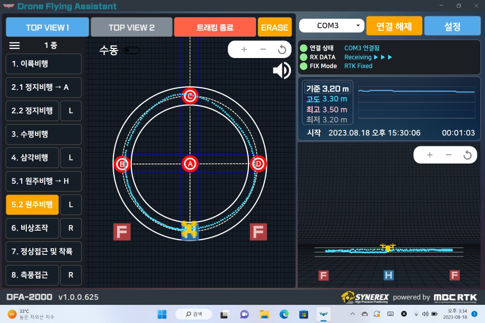The image size is (485, 323).
Task: Click the speaker sound icon
Action: coord(282,70)
